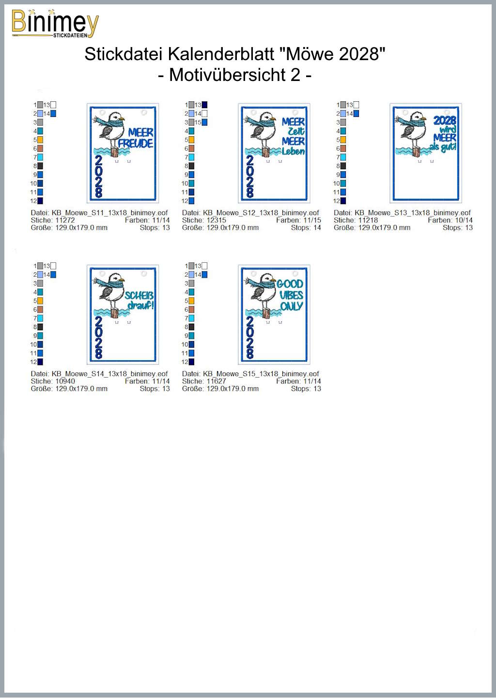Select the SCHEIß drauf! design thumbnail
496x698 pixels.
coord(123,314)
